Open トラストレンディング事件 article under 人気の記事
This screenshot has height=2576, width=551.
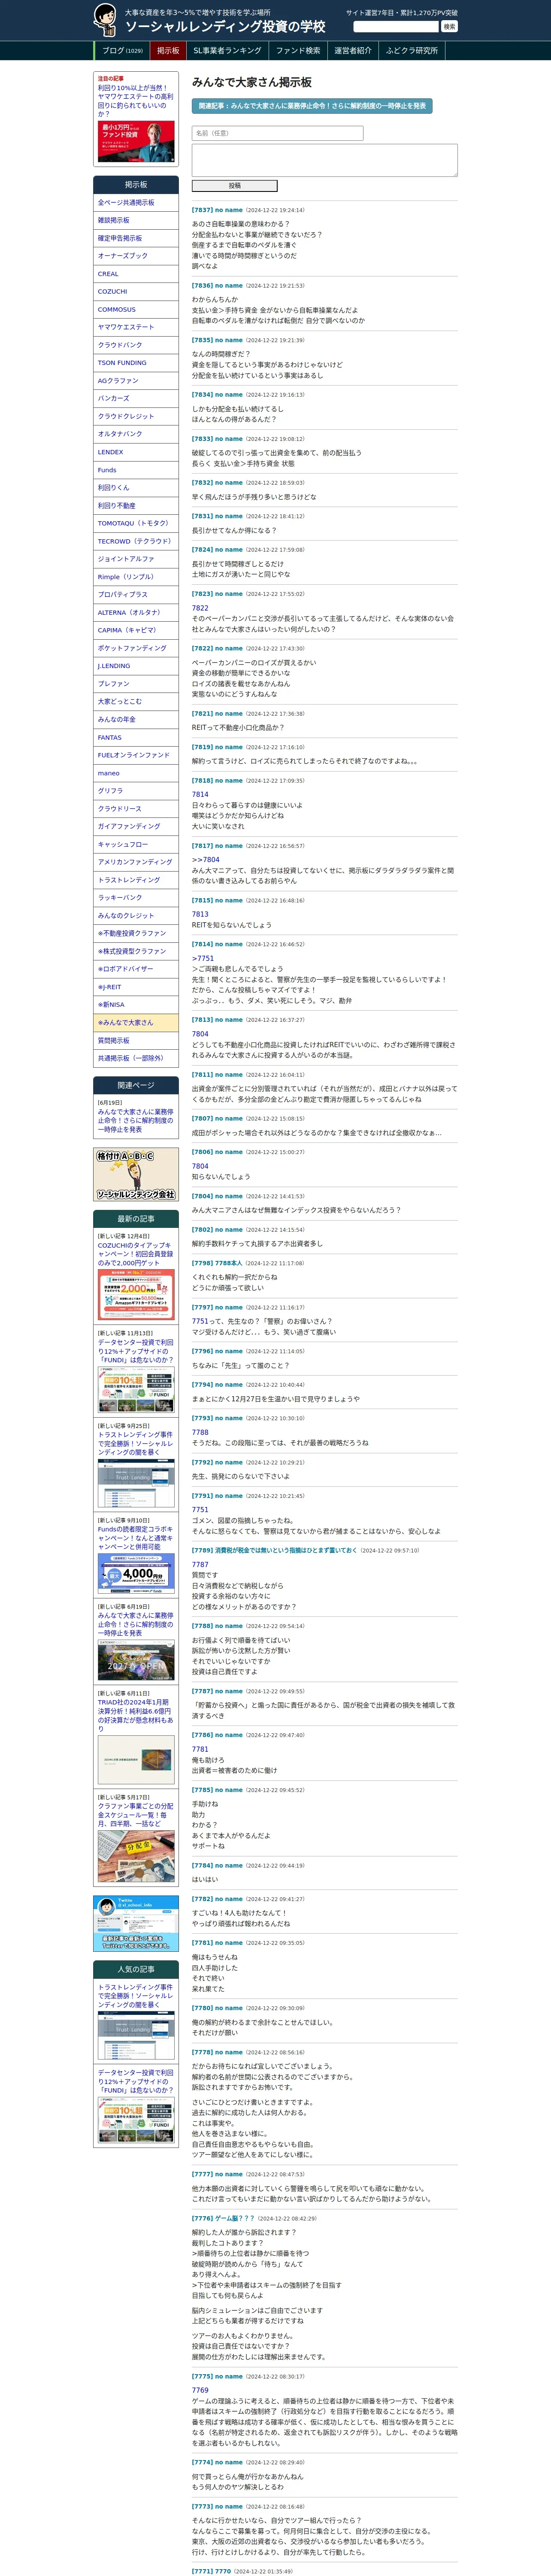(135, 1996)
